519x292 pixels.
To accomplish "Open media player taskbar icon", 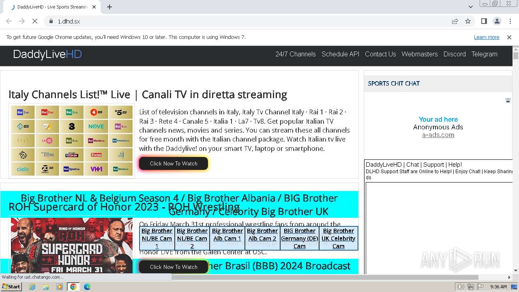I will pos(60,287).
